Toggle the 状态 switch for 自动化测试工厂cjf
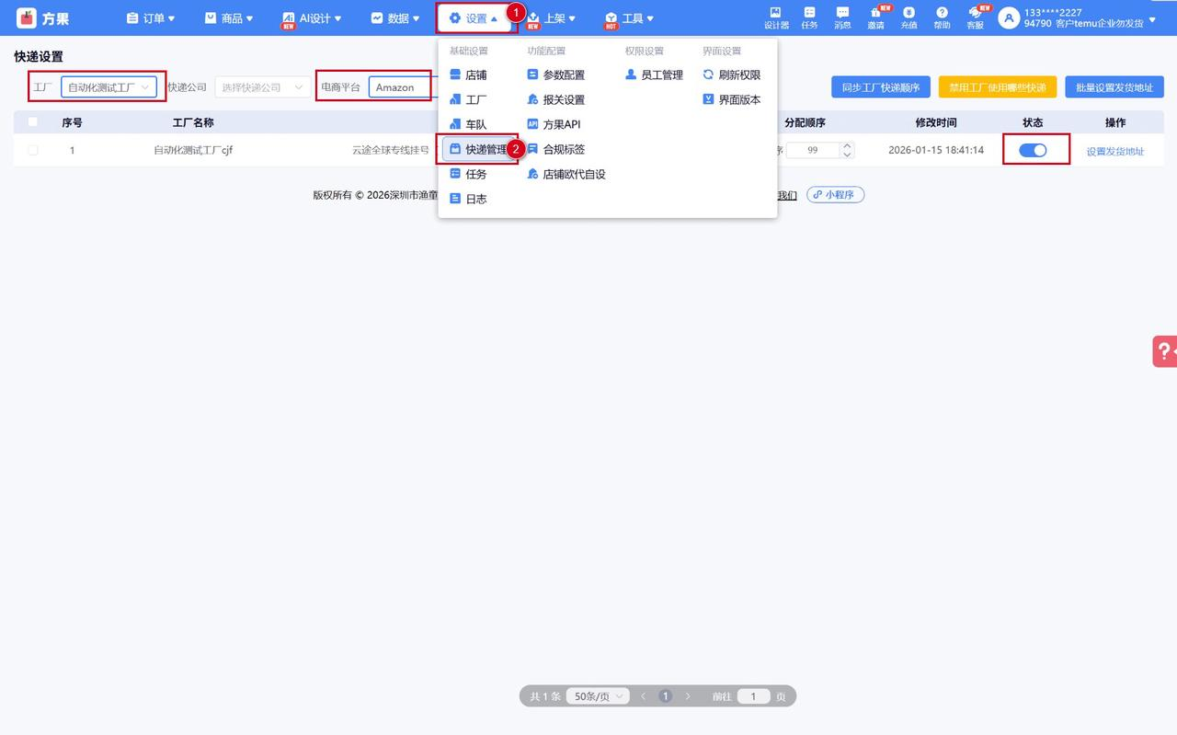This screenshot has height=735, width=1177. point(1033,150)
